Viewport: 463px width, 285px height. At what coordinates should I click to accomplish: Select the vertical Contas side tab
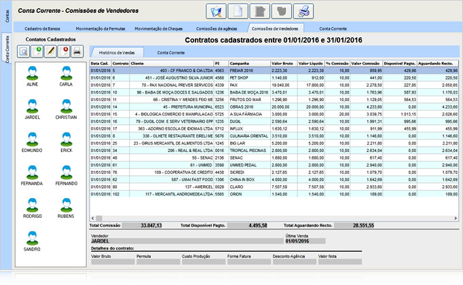(x=7, y=16)
